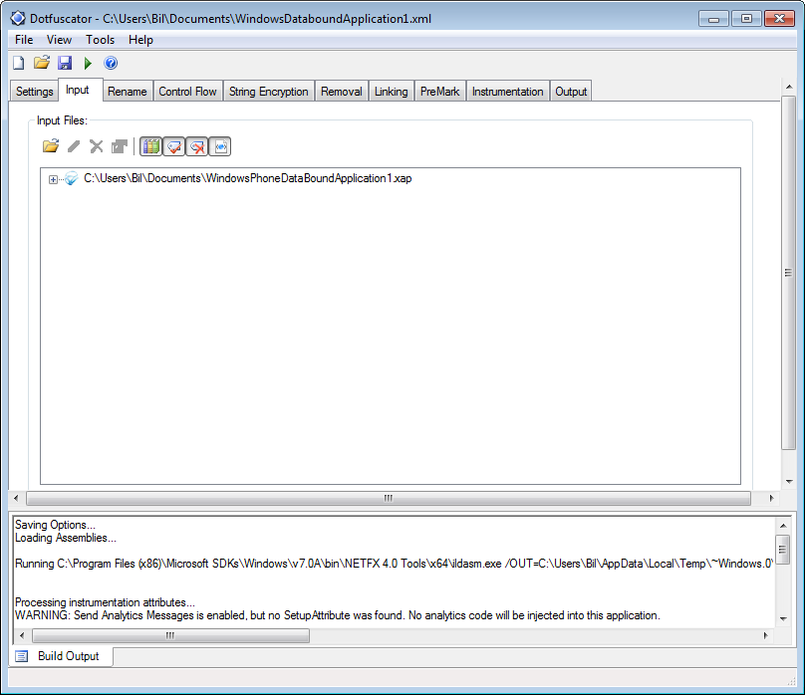Select the PreMark tab
The width and height of the screenshot is (805, 695).
pos(440,92)
